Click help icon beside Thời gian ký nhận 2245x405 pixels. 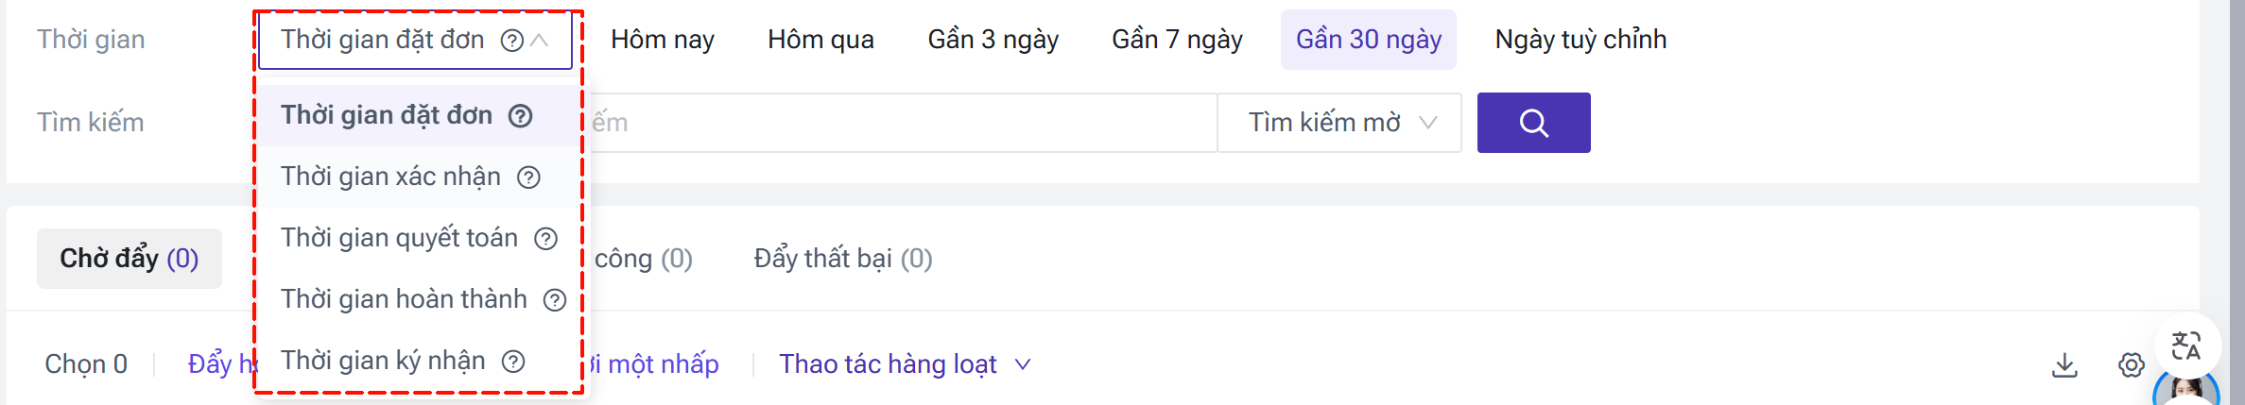513,362
